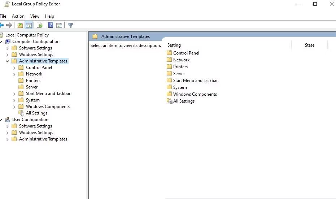Click the Administrative Templates header folder icon
Screen dimensions: 336x199
pos(95,36)
